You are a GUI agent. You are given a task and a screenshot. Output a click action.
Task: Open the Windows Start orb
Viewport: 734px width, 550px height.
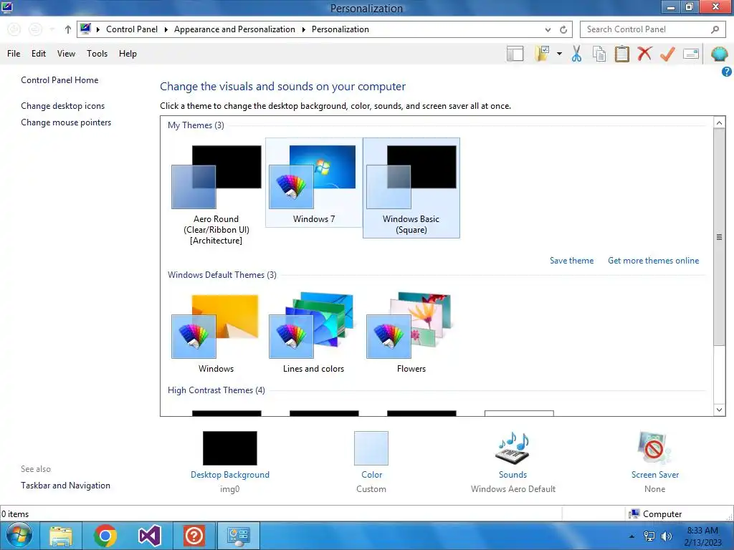(x=19, y=536)
